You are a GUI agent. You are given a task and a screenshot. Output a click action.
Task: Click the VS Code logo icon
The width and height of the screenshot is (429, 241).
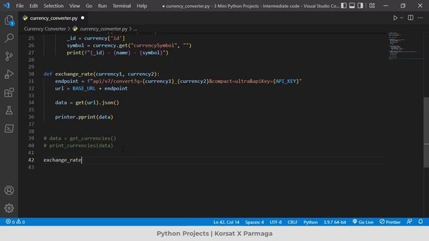7,5
